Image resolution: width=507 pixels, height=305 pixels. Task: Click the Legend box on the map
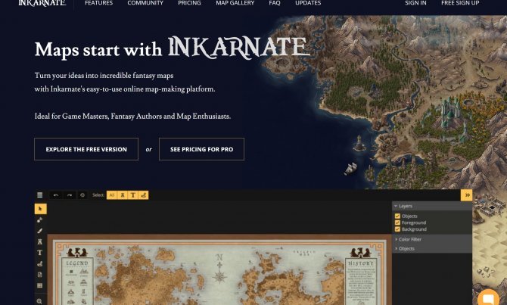coord(77,281)
